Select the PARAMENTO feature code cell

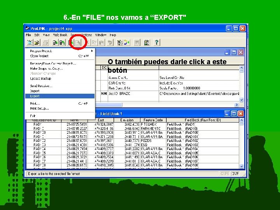point(153,128)
